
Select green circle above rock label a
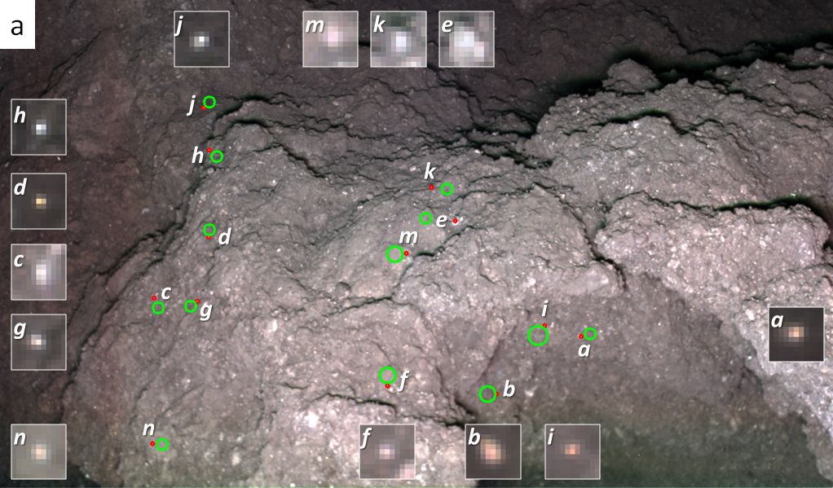pos(590,334)
